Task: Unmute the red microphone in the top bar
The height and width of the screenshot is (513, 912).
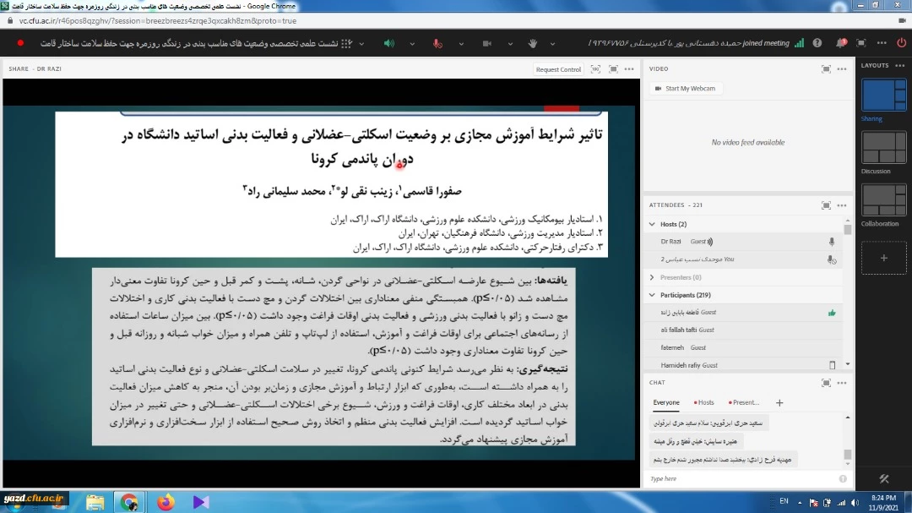Action: (437, 43)
